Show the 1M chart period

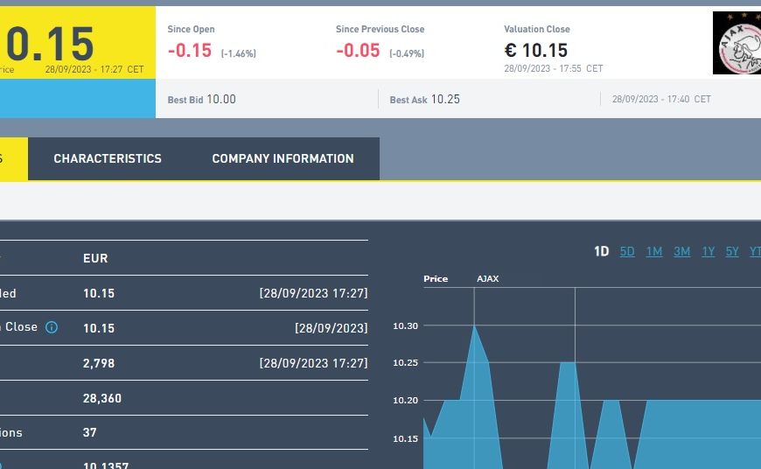(653, 252)
